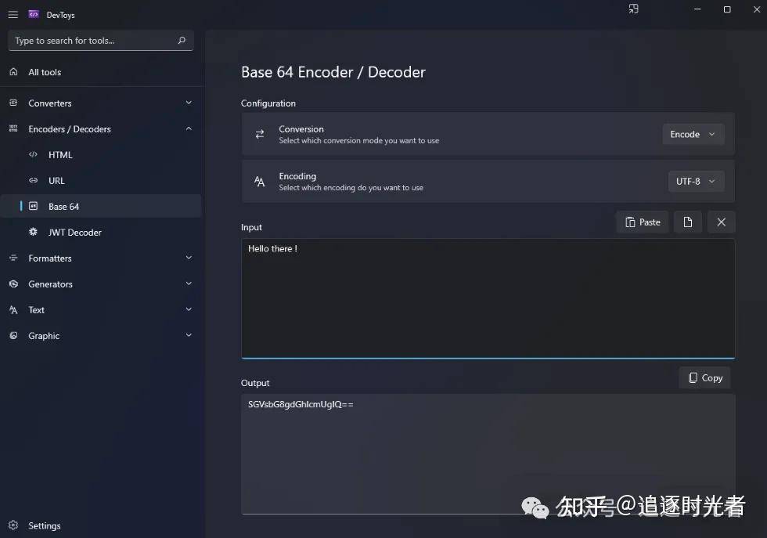Click the Encoding letters icon
The width and height of the screenshot is (767, 538).
click(260, 182)
